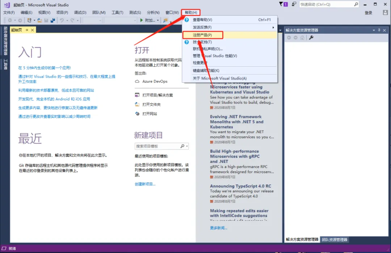This screenshot has width=391, height=253.
Task: Open link 在 5 分钟内生成你的第一个应用!
Action: tap(45, 68)
